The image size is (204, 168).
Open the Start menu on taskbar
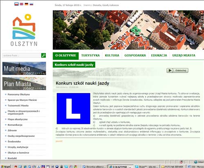[6, 166]
